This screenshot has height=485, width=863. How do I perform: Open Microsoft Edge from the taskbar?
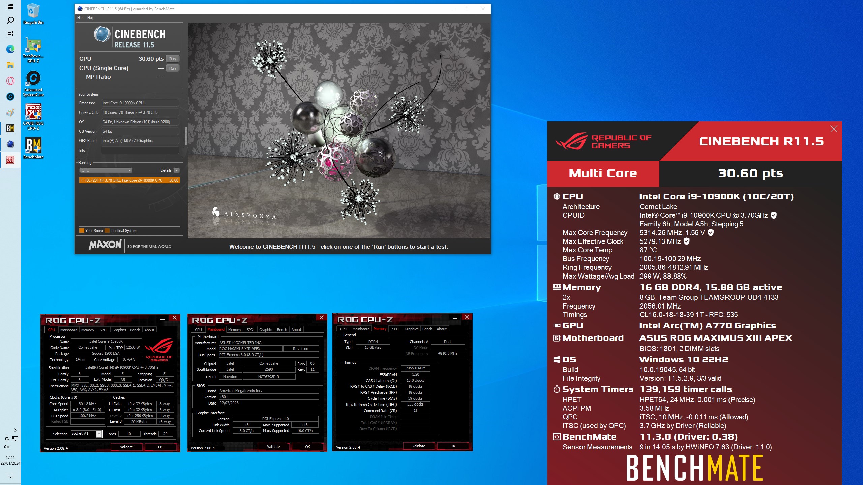tap(10, 50)
